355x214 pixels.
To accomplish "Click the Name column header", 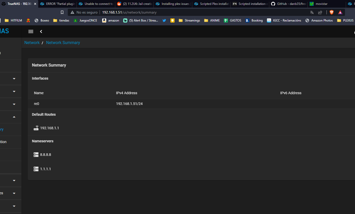I will tap(39, 93).
